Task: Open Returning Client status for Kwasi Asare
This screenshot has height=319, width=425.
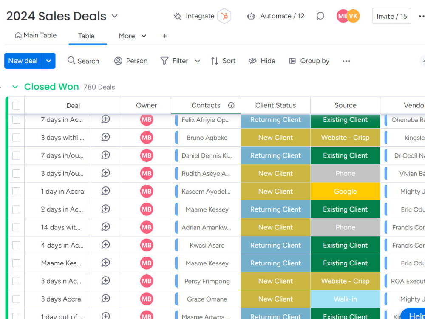Action: [x=276, y=246]
